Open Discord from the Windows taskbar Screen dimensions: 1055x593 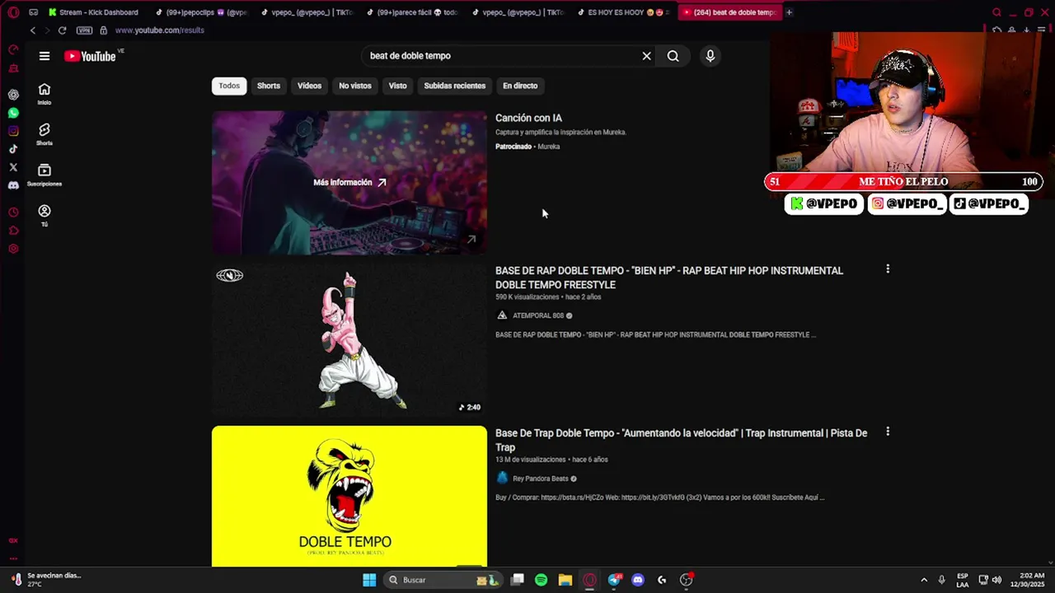click(x=637, y=580)
